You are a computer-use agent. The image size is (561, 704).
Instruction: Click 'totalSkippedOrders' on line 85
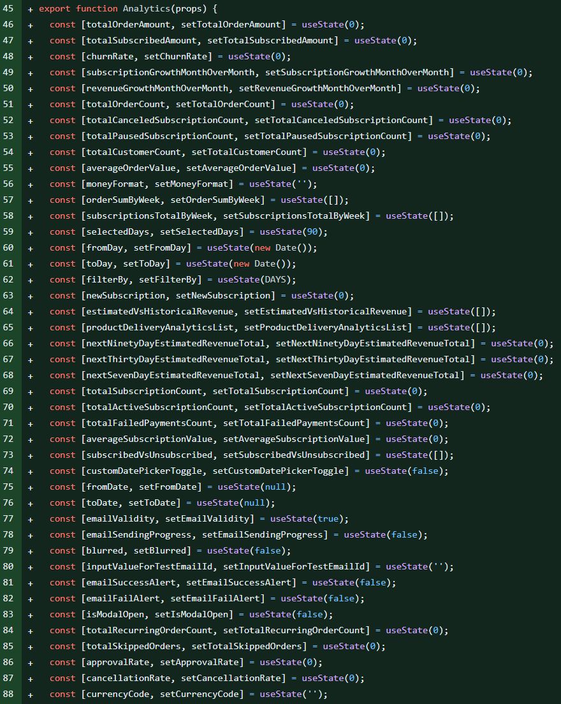click(134, 646)
